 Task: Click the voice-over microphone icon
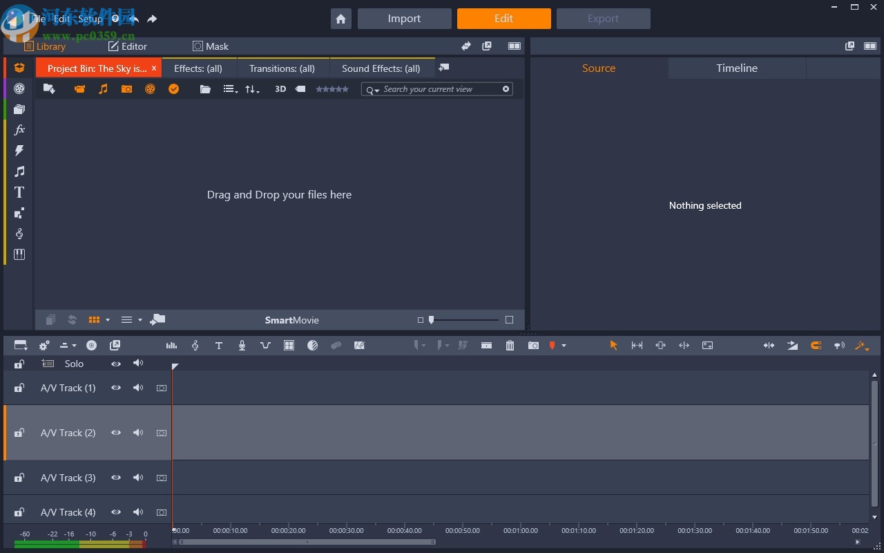pyautogui.click(x=242, y=346)
